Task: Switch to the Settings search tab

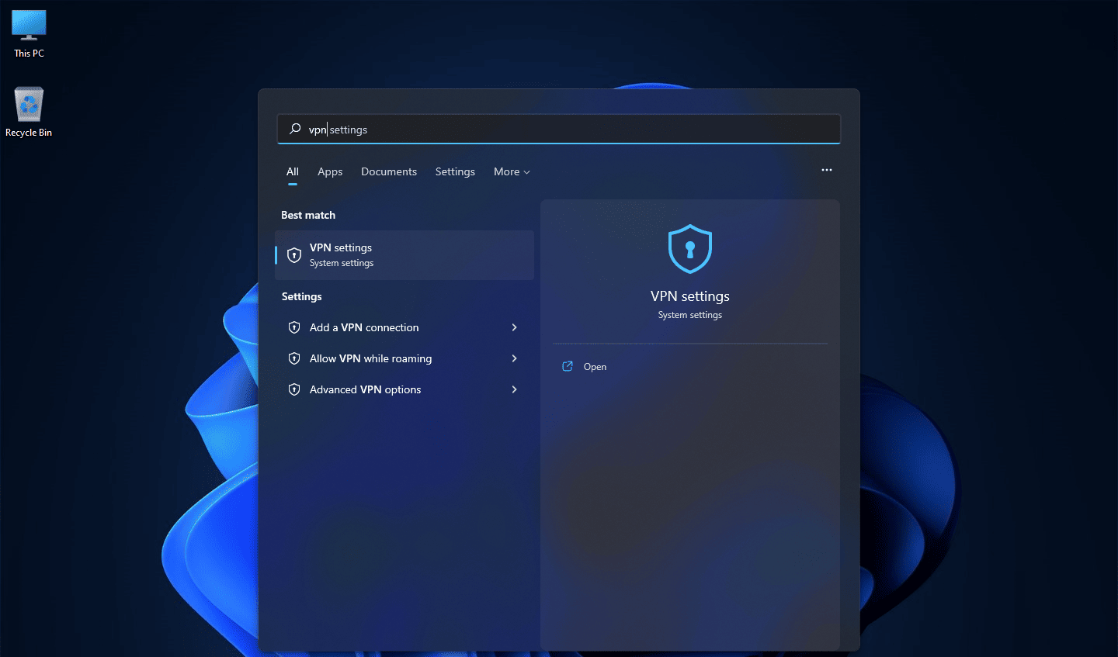Action: coord(455,171)
